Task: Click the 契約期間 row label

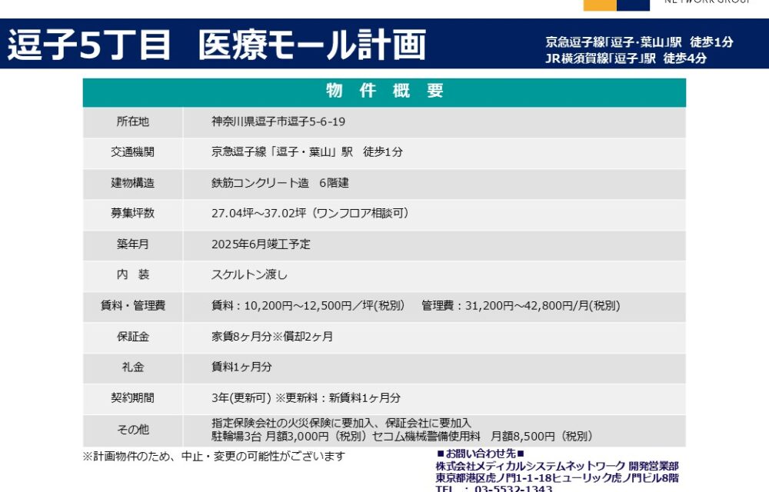Action: point(133,397)
